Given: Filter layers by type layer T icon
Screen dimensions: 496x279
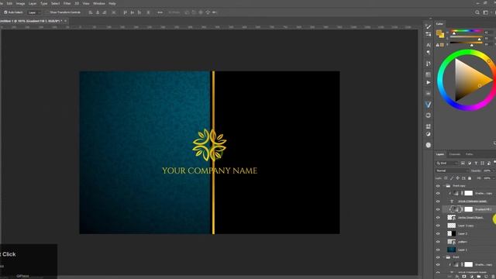Looking at the screenshot, I should coord(476,164).
